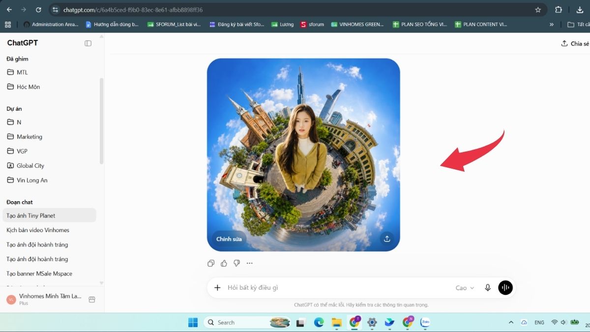The width and height of the screenshot is (590, 332).
Task: Start dictation with the microphone icon
Action: (488, 288)
